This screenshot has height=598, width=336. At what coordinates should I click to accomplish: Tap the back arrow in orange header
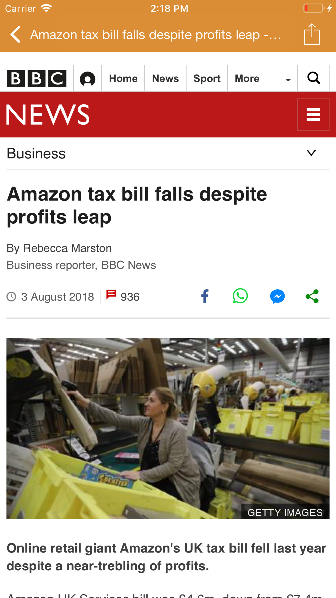(15, 34)
